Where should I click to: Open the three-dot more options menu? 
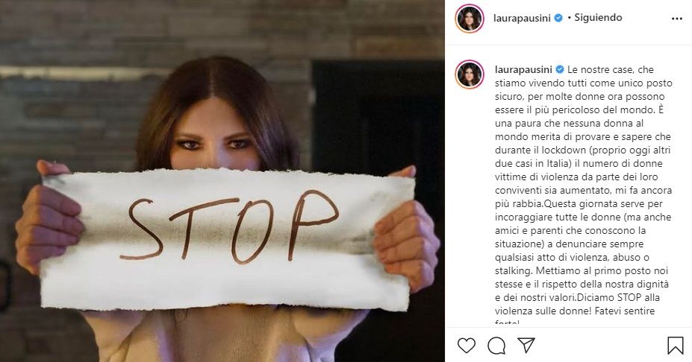(676, 19)
